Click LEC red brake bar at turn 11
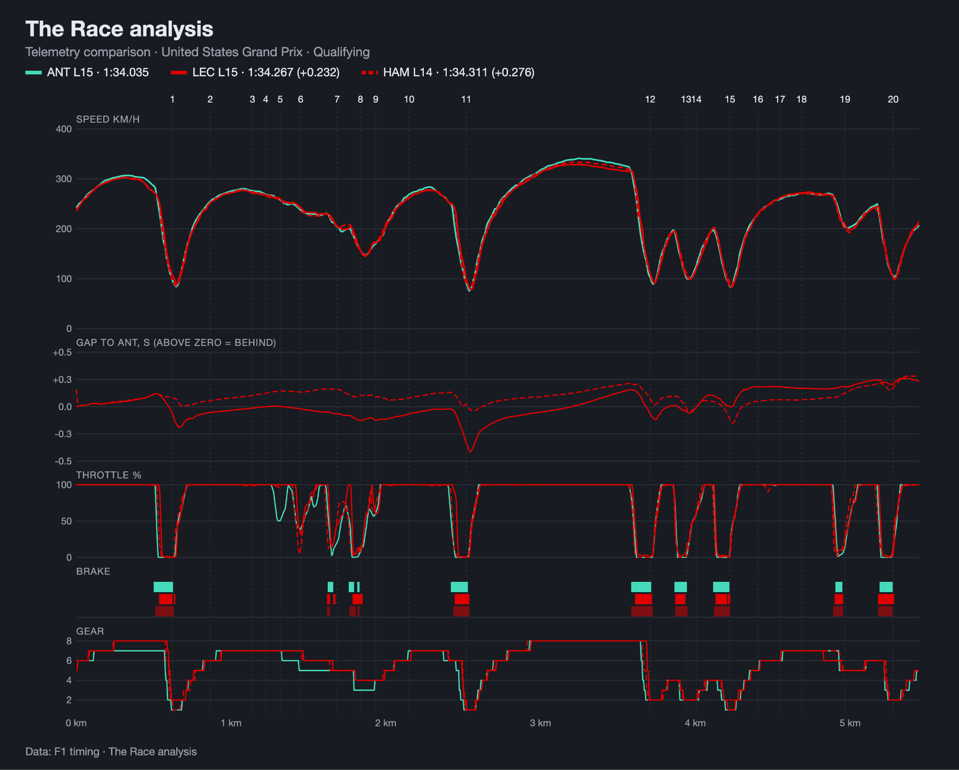The width and height of the screenshot is (959, 770). pos(462,599)
